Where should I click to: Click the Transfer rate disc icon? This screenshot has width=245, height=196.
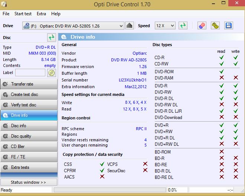[5, 84]
